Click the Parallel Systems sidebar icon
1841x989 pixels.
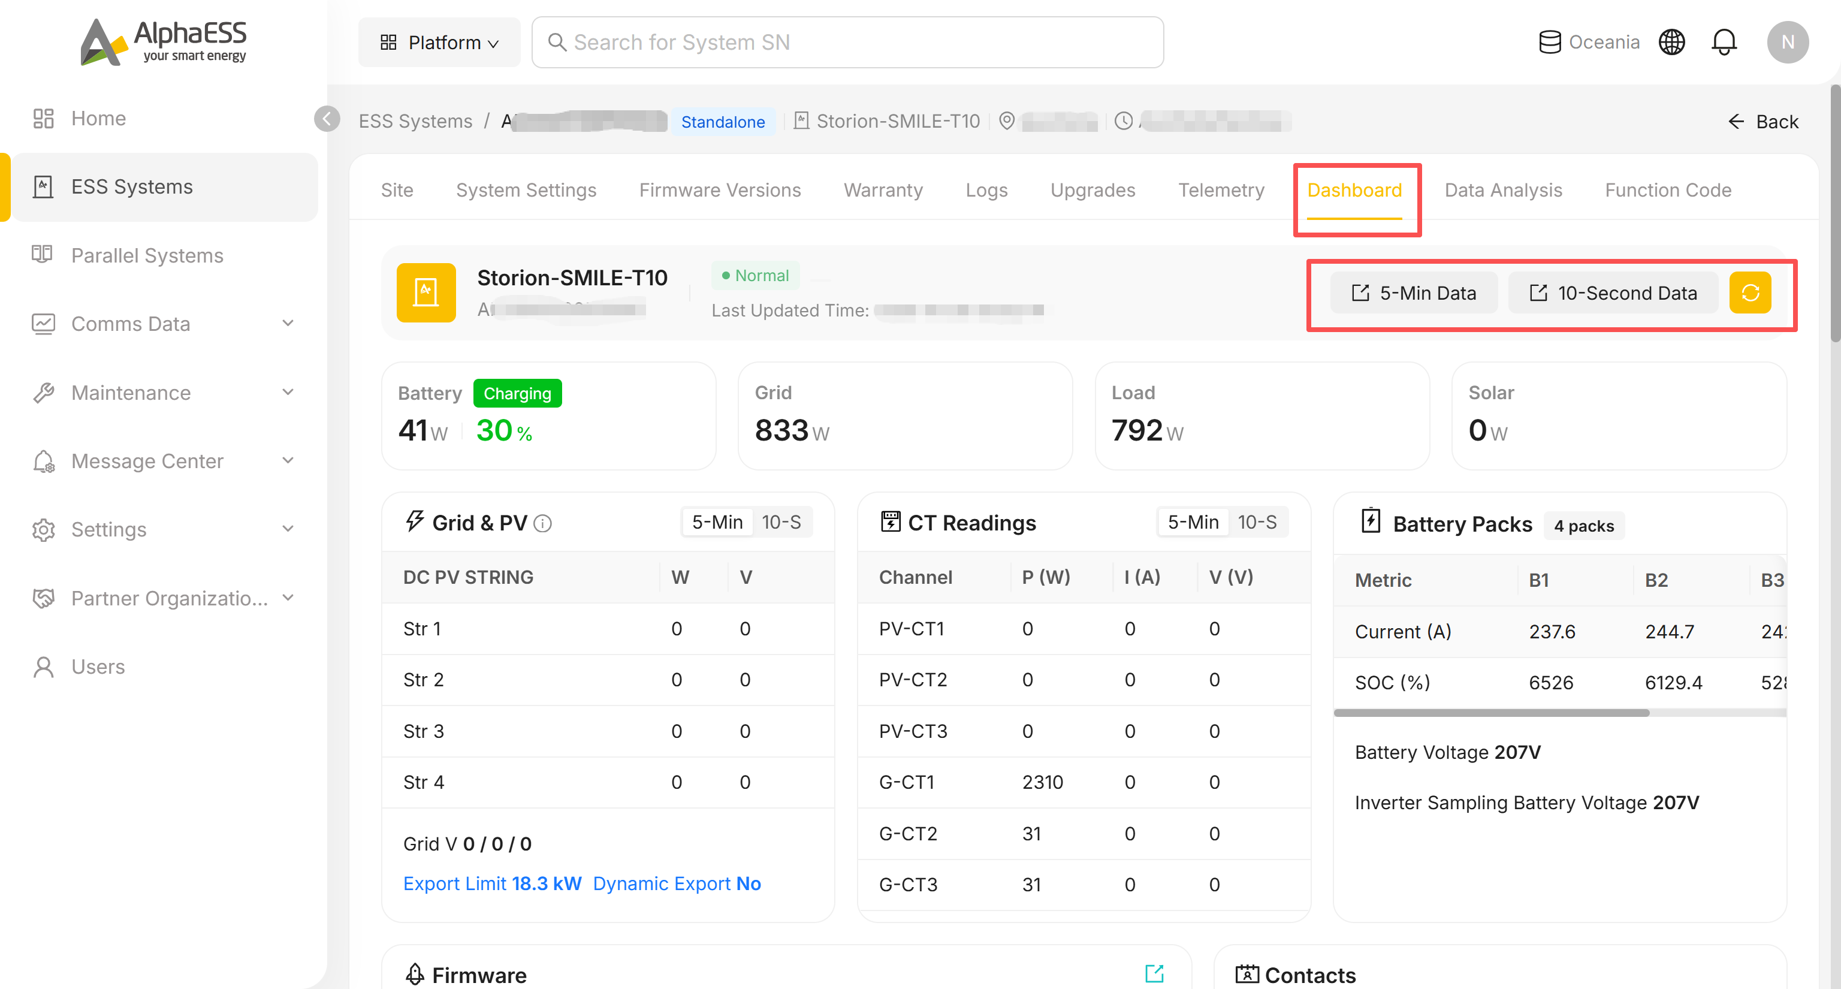coord(42,255)
